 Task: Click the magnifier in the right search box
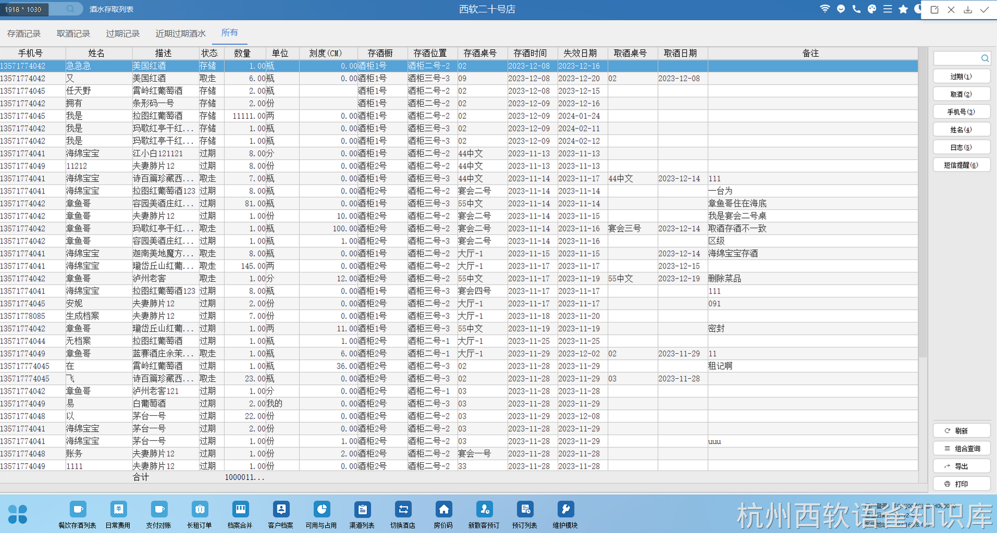[984, 58]
